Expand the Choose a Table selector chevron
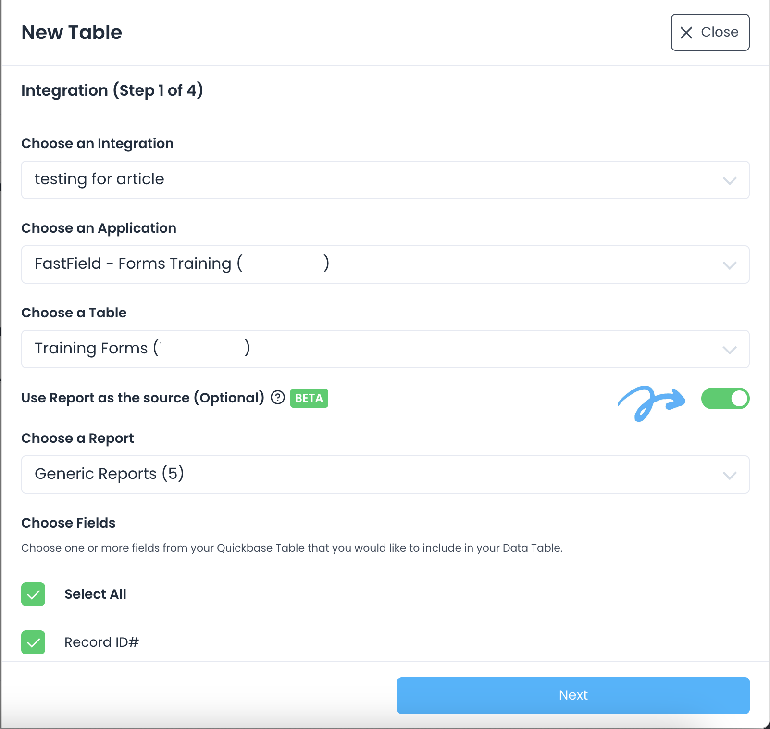Viewport: 770px width, 729px height. pyautogui.click(x=730, y=349)
